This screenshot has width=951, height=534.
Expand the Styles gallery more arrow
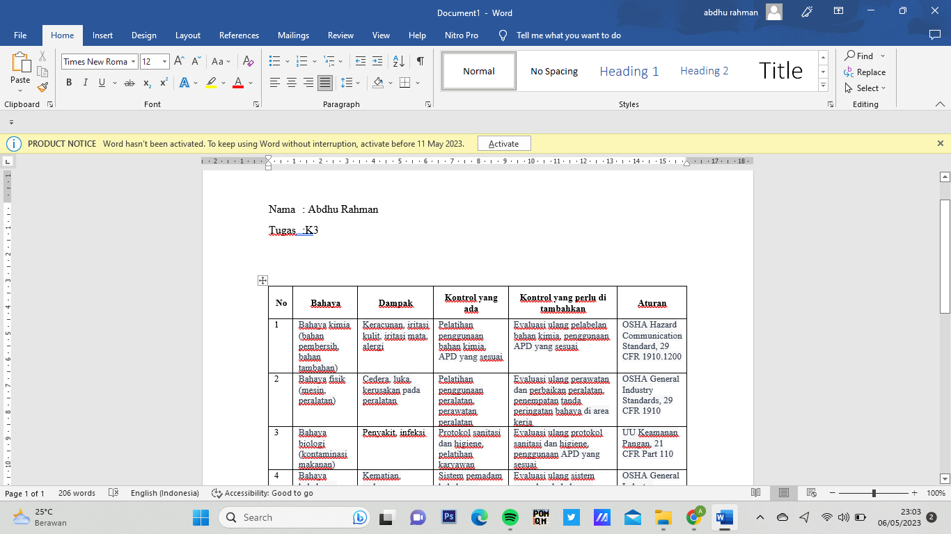824,86
